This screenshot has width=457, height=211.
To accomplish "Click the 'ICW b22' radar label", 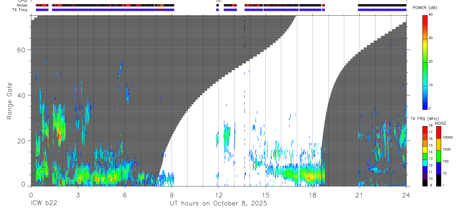I will pos(44,203).
